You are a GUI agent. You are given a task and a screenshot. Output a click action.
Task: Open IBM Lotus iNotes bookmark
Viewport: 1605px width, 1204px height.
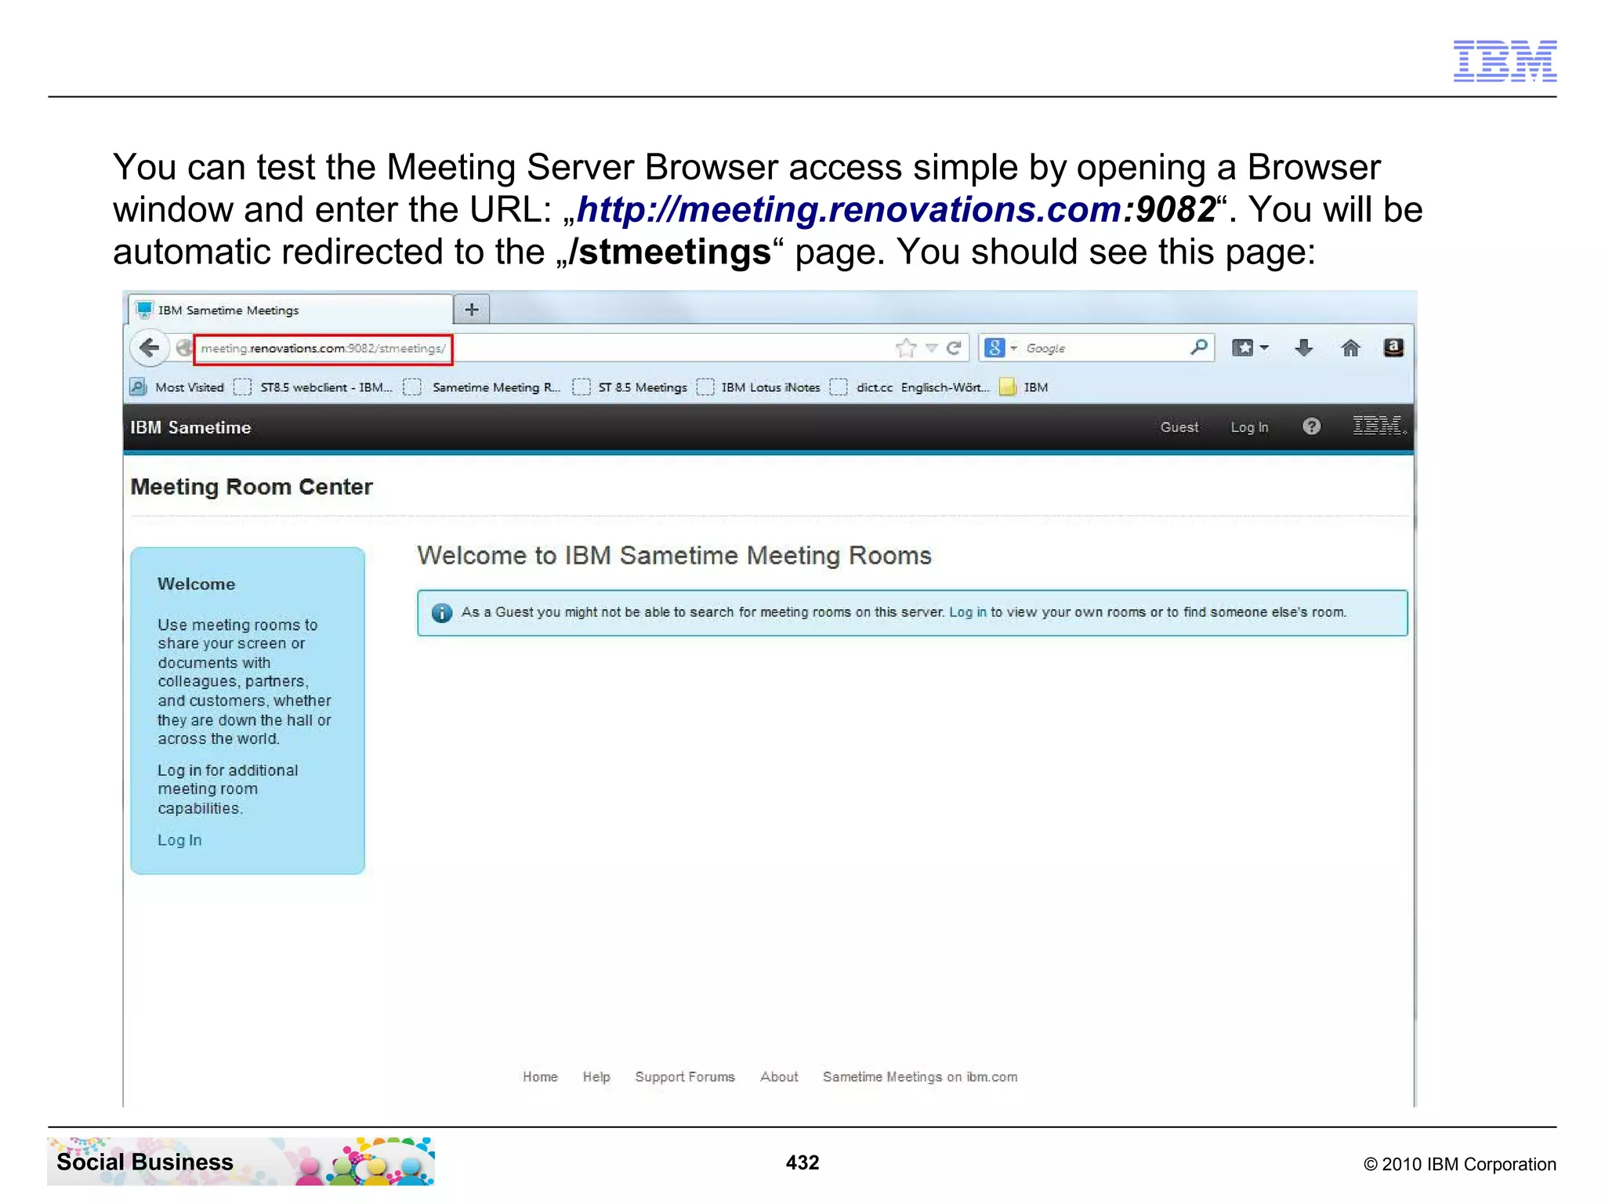point(759,387)
